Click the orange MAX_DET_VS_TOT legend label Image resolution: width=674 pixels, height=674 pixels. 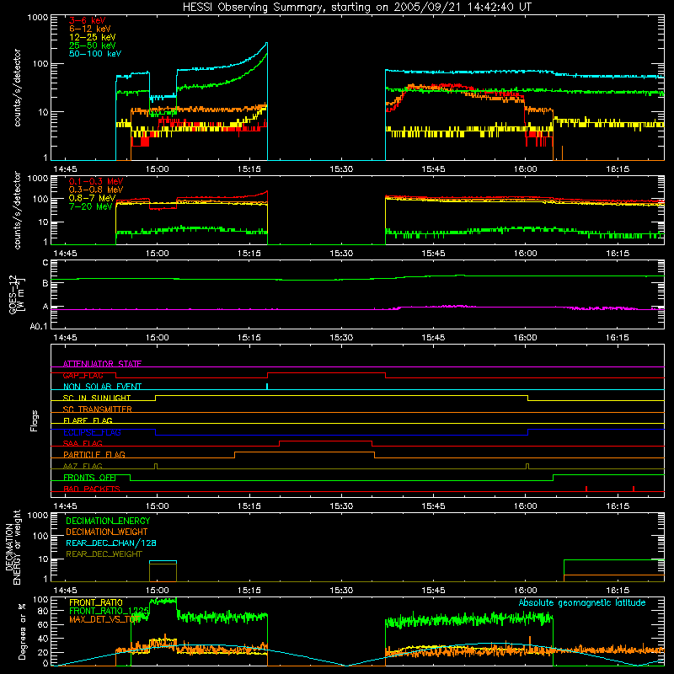[104, 619]
